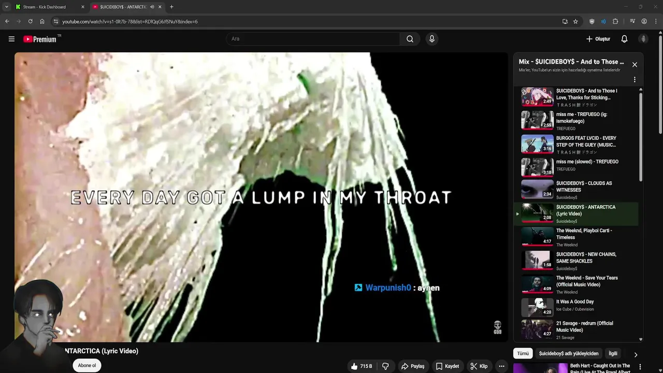Start voice search with the microphone
The image size is (663, 373).
click(x=432, y=39)
